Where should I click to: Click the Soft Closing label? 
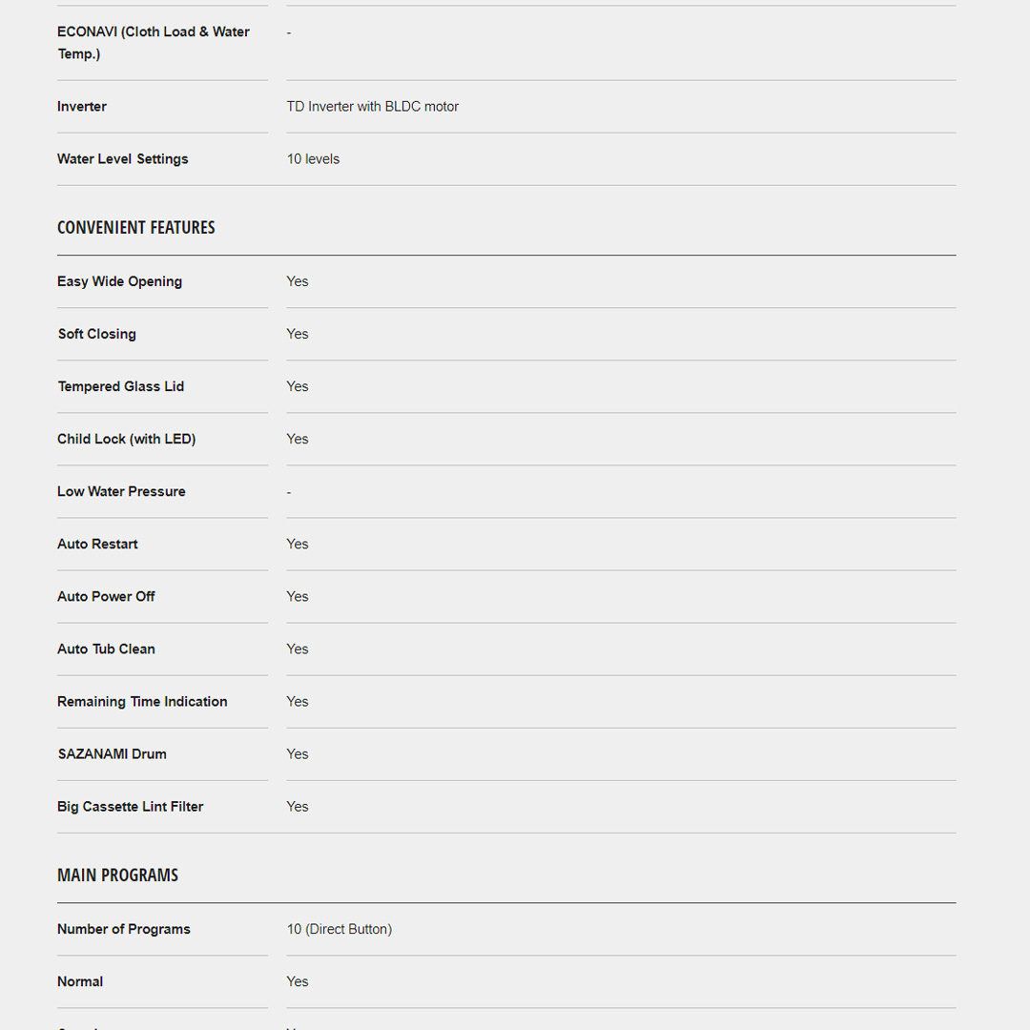tap(97, 334)
